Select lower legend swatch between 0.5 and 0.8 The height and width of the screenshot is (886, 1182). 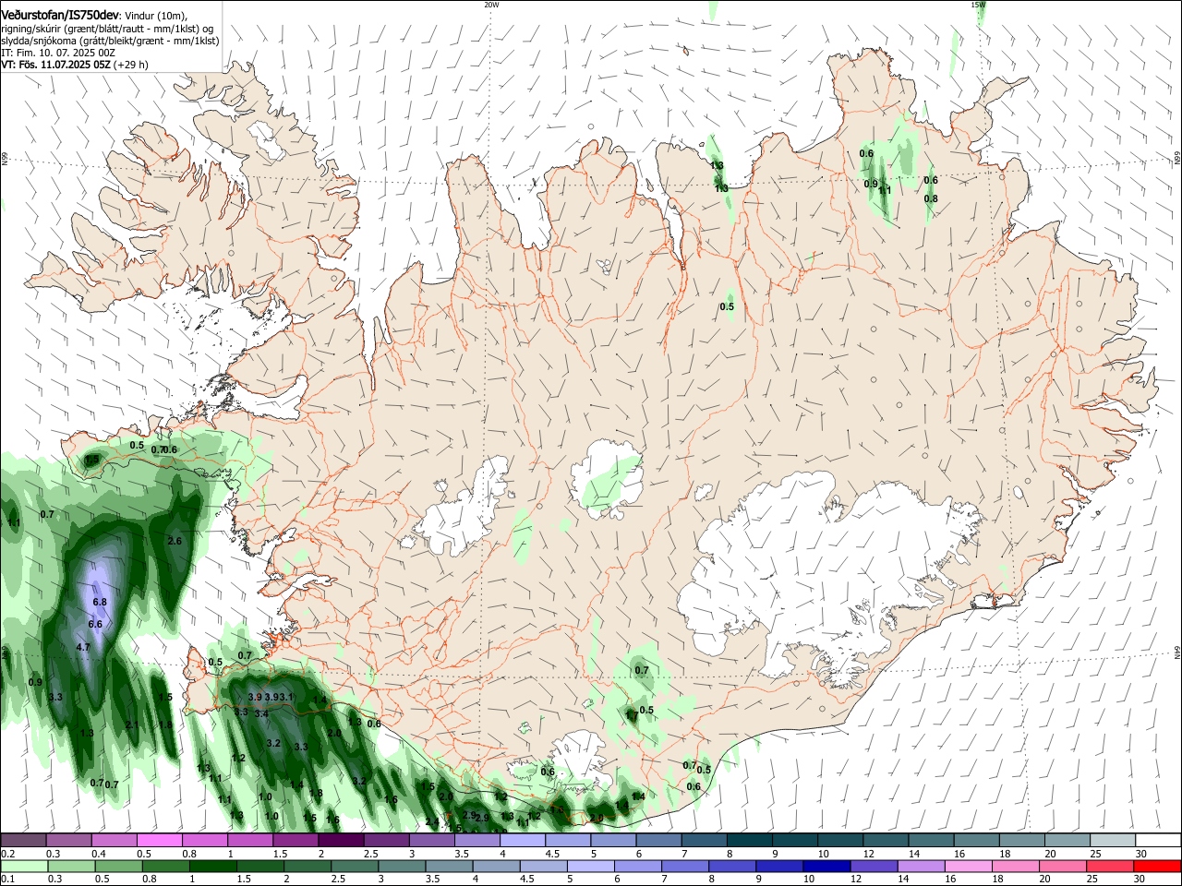[x=117, y=867]
